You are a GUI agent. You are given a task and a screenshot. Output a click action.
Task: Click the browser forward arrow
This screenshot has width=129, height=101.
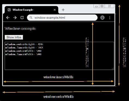pos(15,18)
